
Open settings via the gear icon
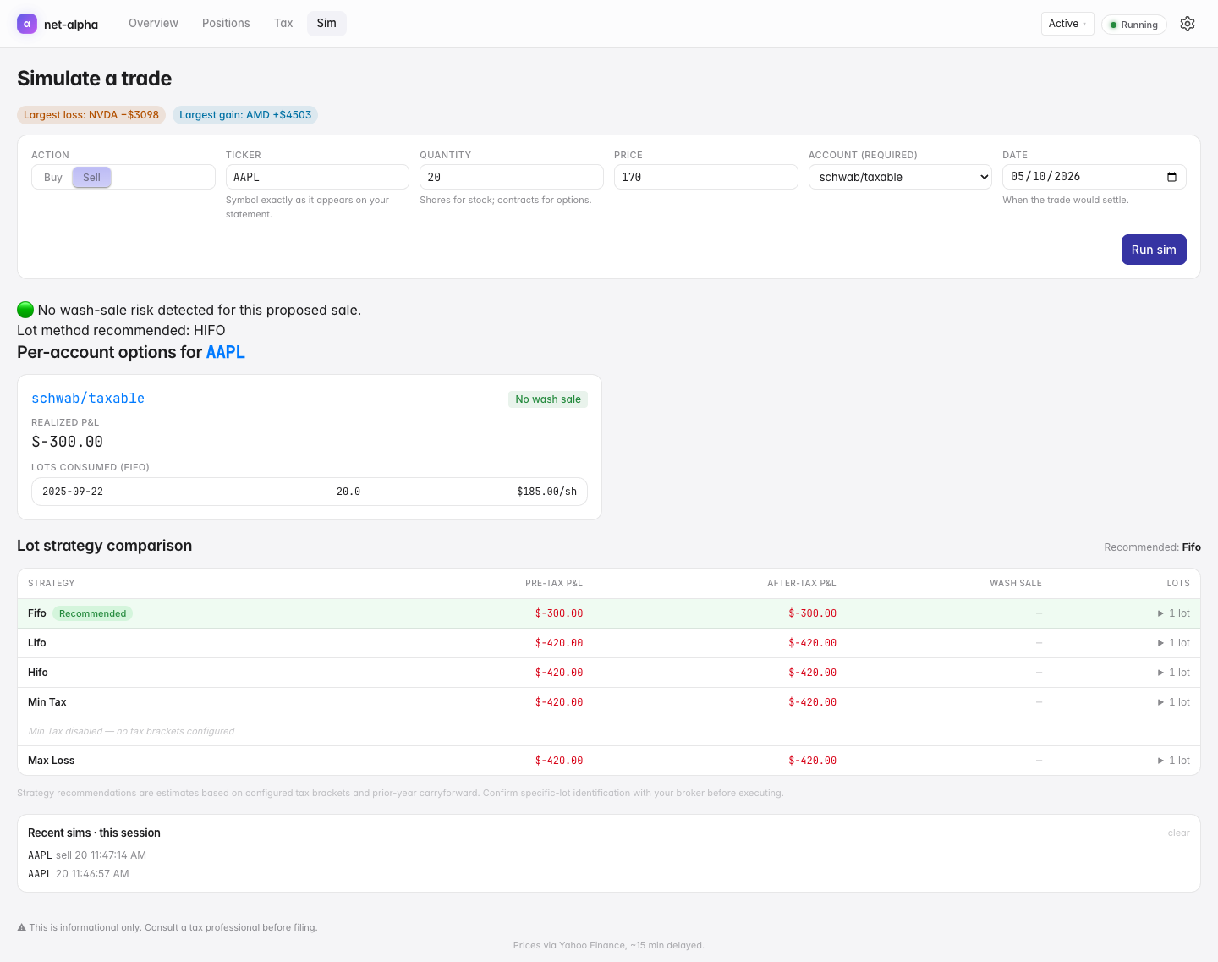point(1188,24)
